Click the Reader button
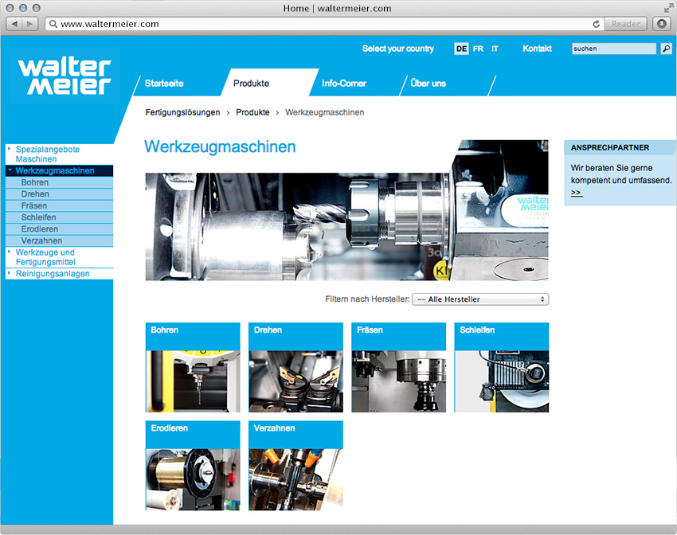 625,24
